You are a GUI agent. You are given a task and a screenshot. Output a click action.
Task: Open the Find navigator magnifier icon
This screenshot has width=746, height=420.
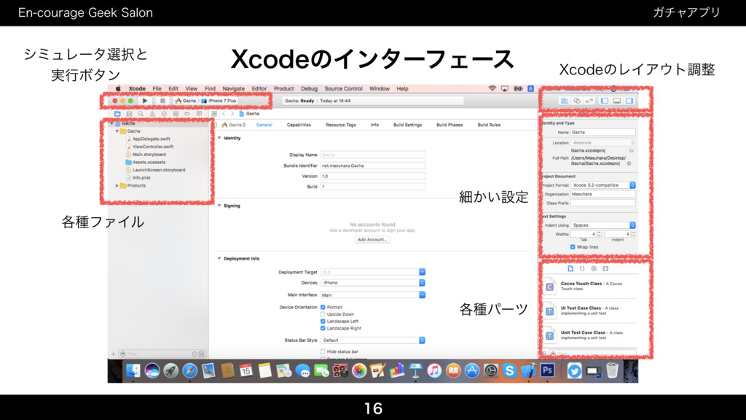[x=141, y=114]
